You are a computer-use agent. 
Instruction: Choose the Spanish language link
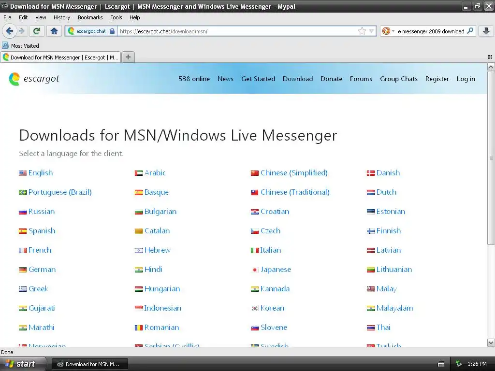click(42, 231)
